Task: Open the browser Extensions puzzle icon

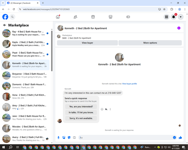Action: 172,9
